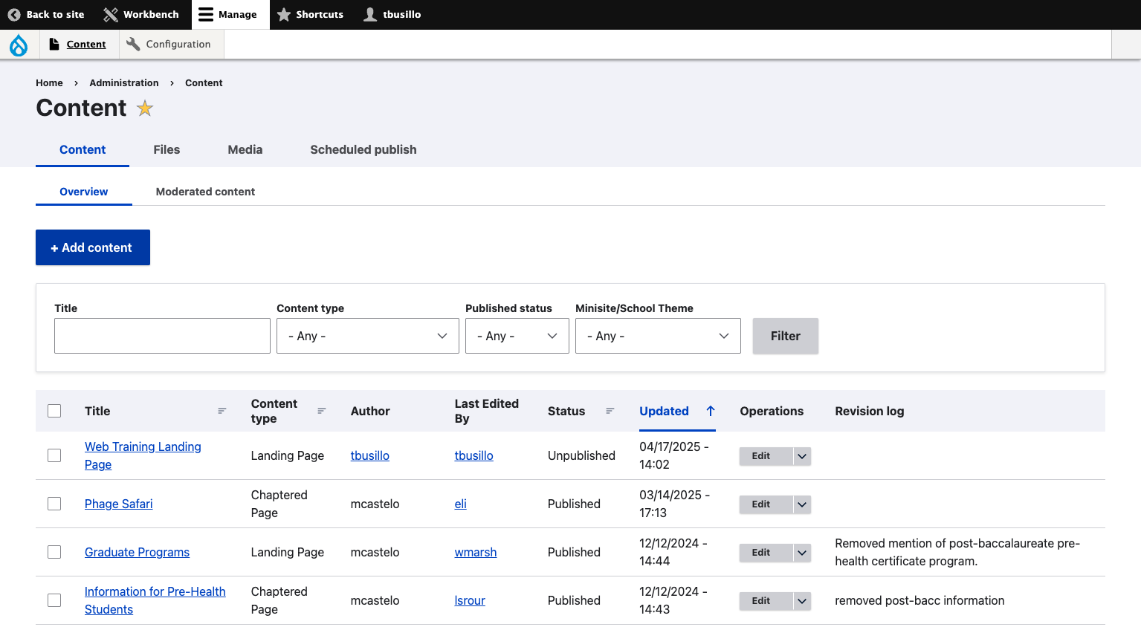
Task: Click the Back to site arrow icon
Action: (14, 15)
